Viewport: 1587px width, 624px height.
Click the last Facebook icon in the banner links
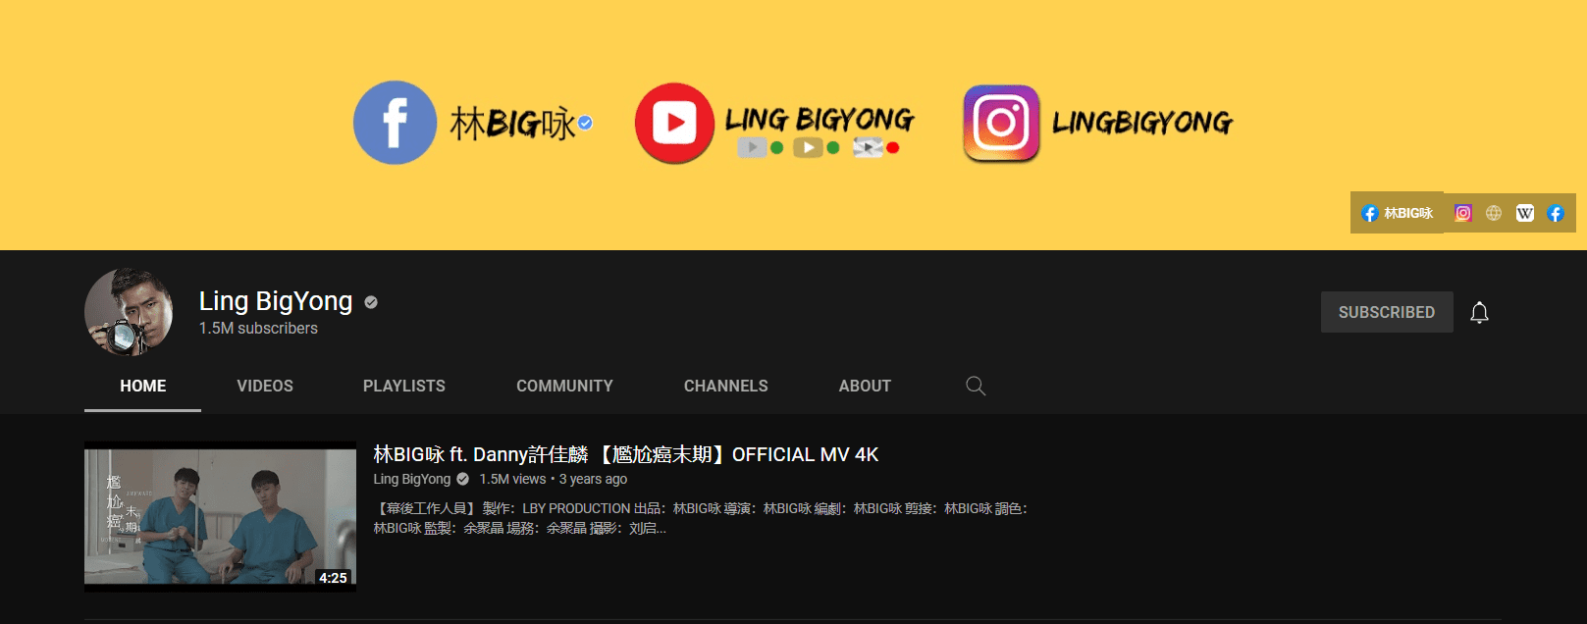pyautogui.click(x=1556, y=213)
